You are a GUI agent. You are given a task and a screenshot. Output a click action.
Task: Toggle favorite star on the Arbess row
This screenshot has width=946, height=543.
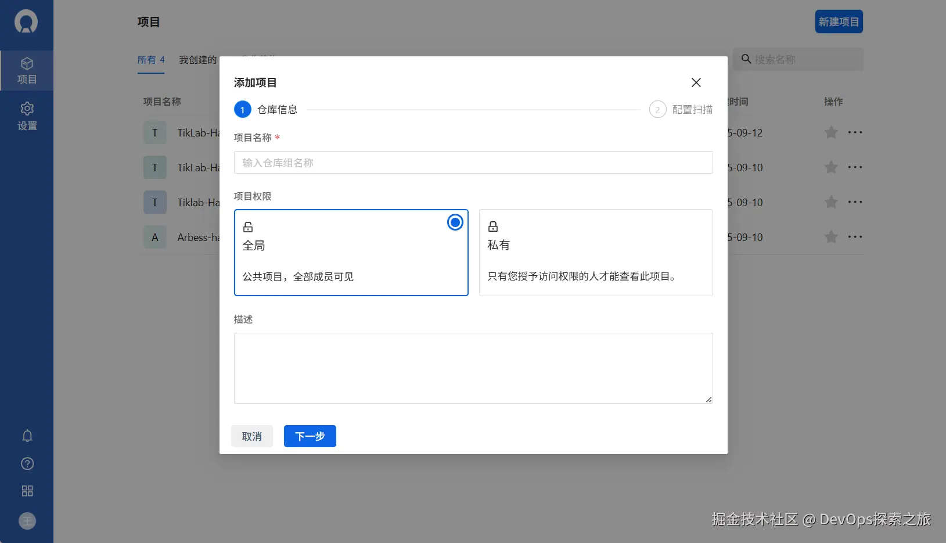831,237
